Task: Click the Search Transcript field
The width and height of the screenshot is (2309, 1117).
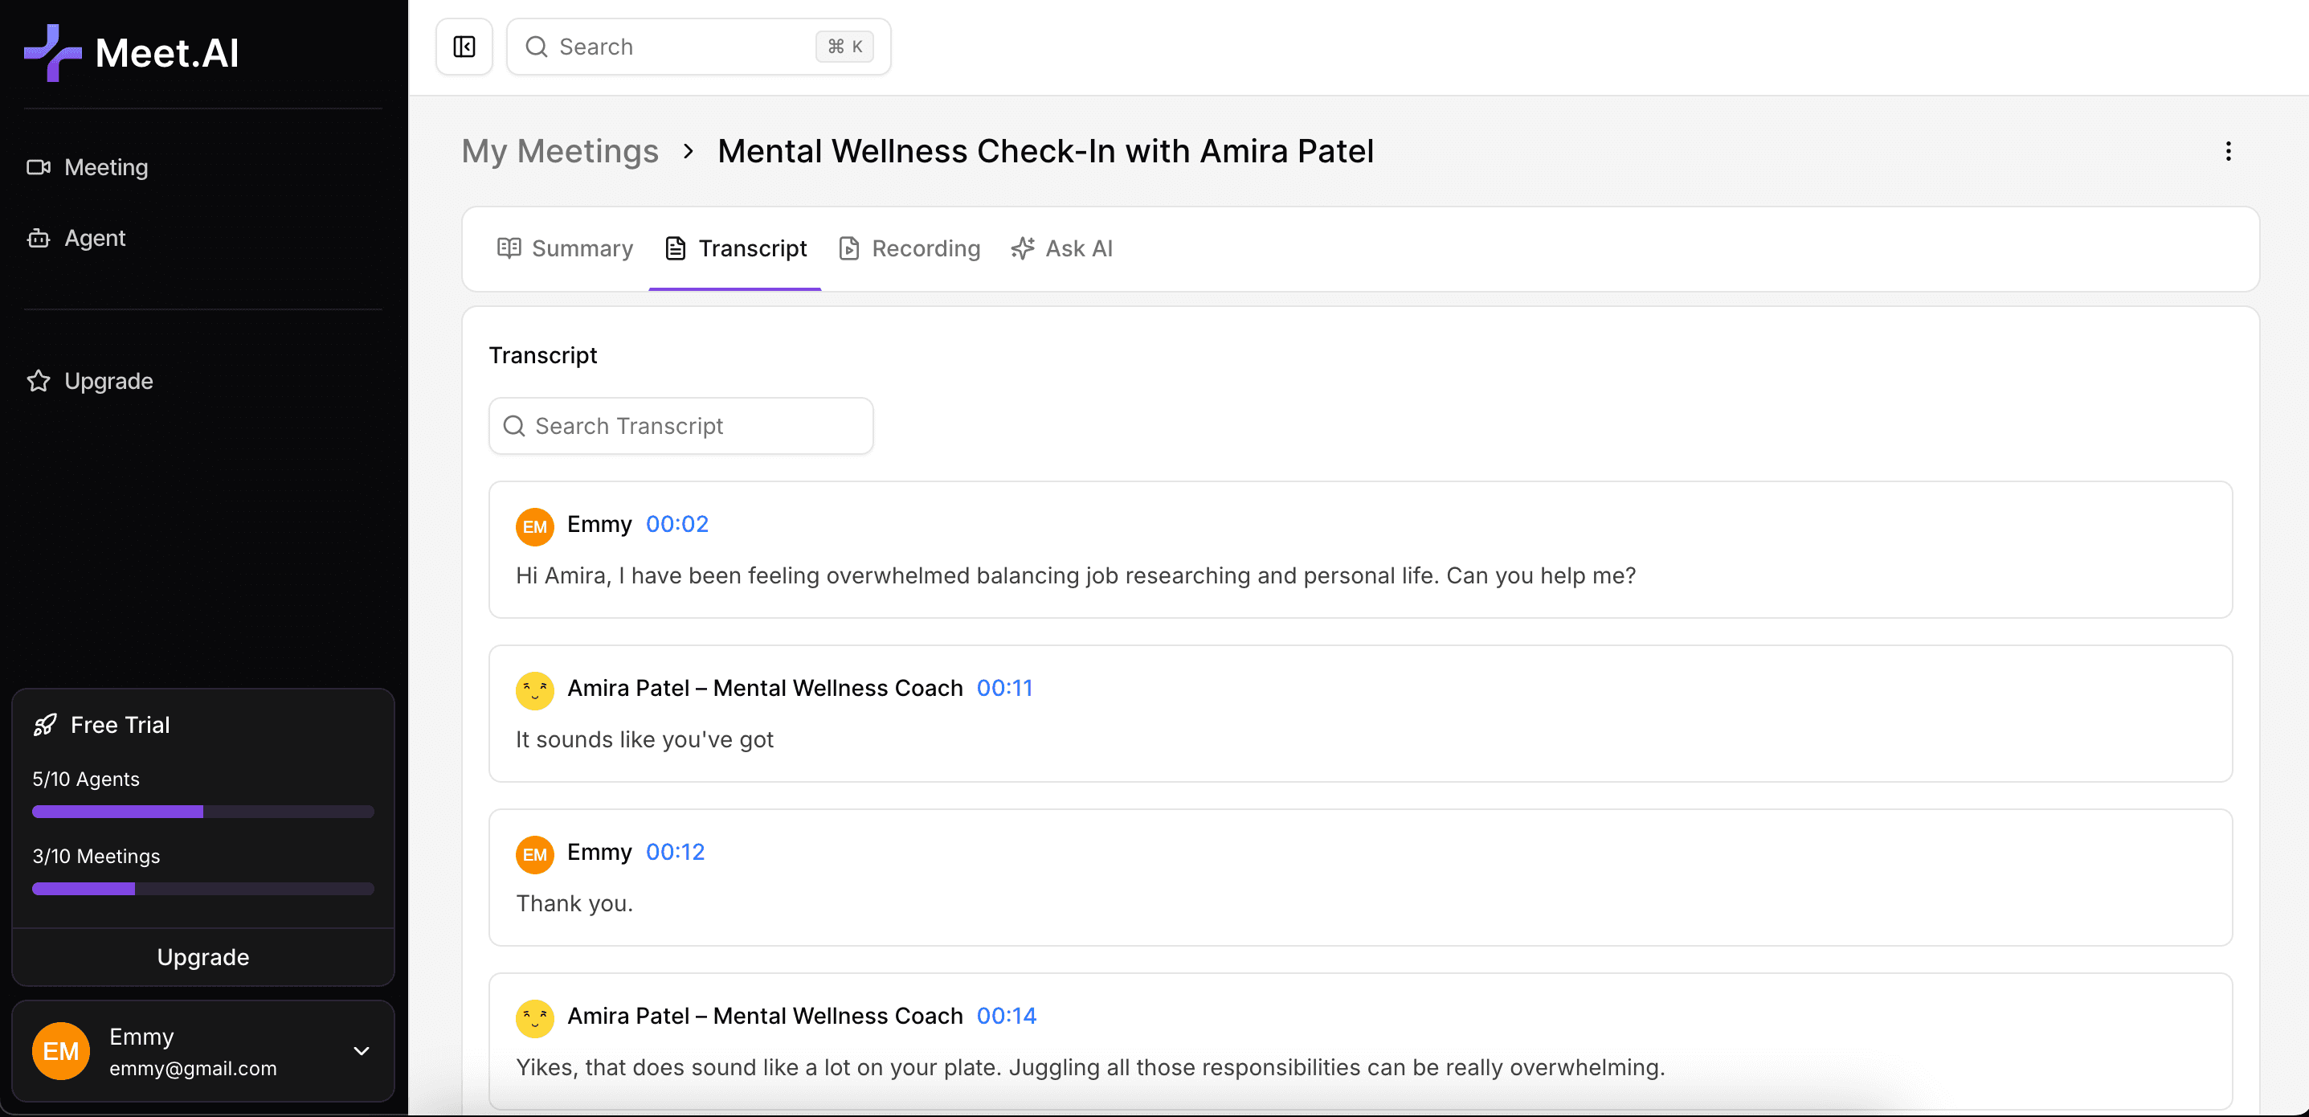Action: pos(681,426)
